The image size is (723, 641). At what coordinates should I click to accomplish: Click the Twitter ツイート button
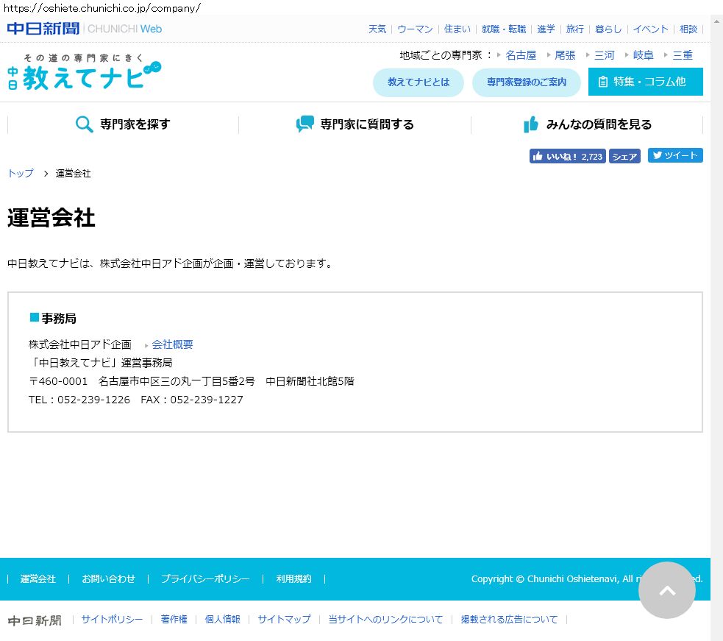[x=675, y=155]
